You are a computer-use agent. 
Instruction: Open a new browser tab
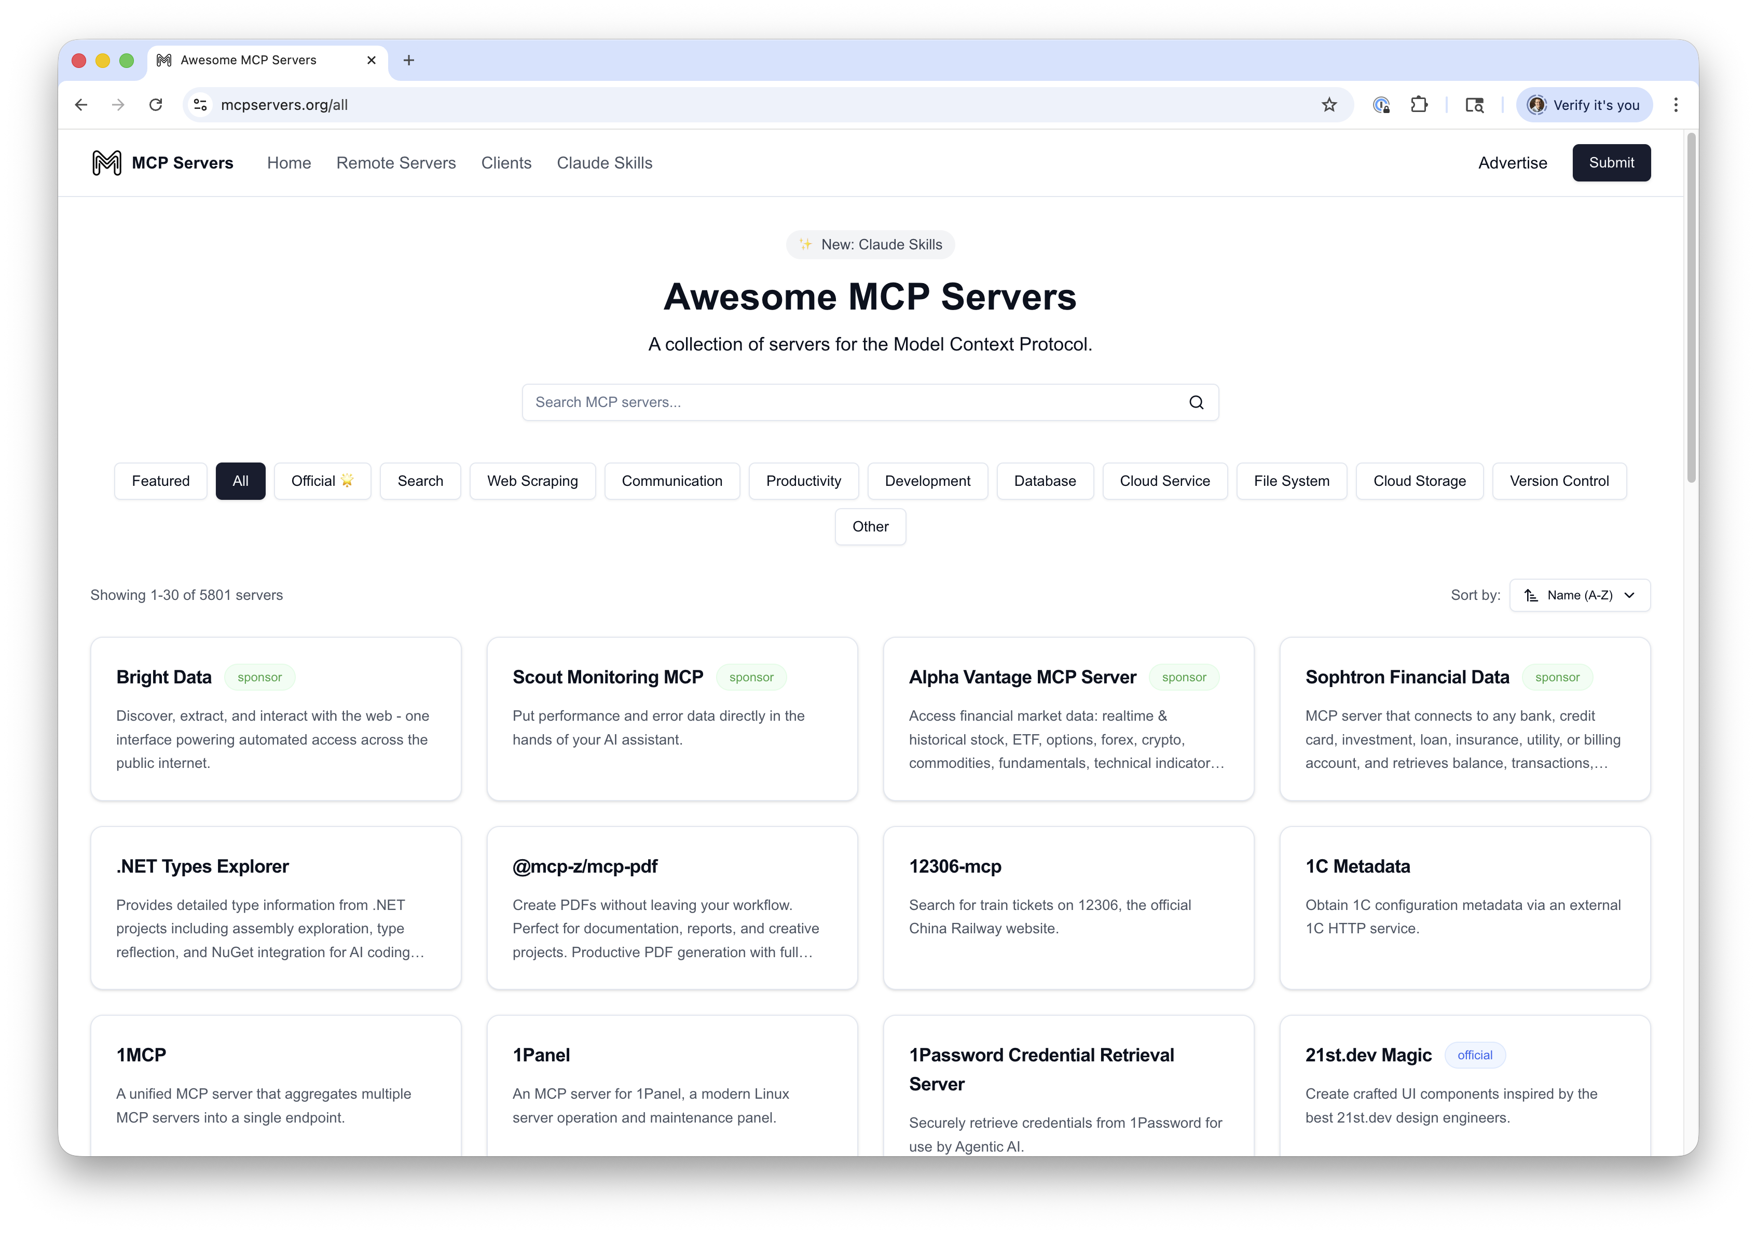[x=409, y=61]
